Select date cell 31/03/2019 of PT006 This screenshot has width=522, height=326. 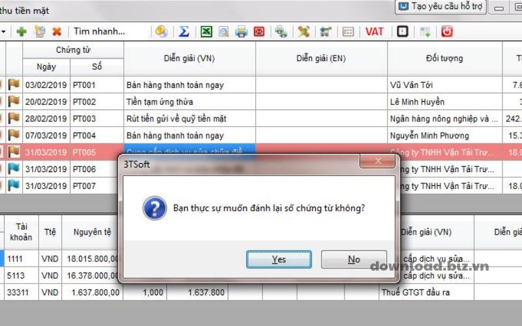(46, 170)
